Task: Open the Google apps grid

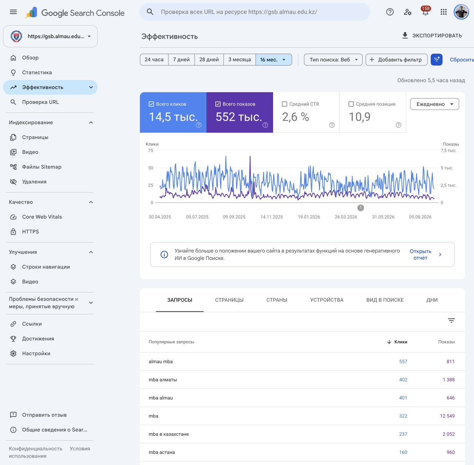Action: coord(444,12)
